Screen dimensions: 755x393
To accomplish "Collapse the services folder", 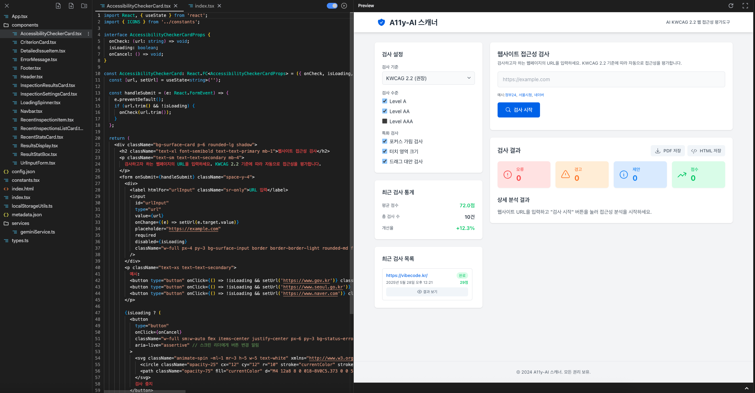I will tap(46, 223).
